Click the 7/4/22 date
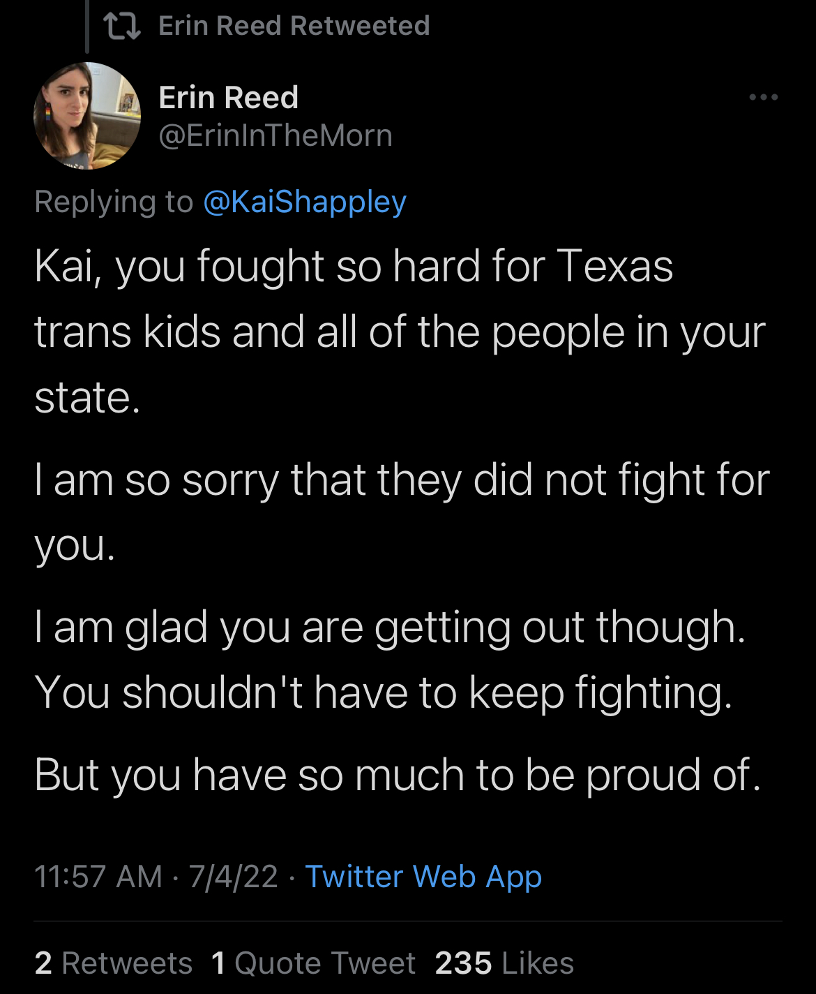The width and height of the screenshot is (816, 994). 233,877
